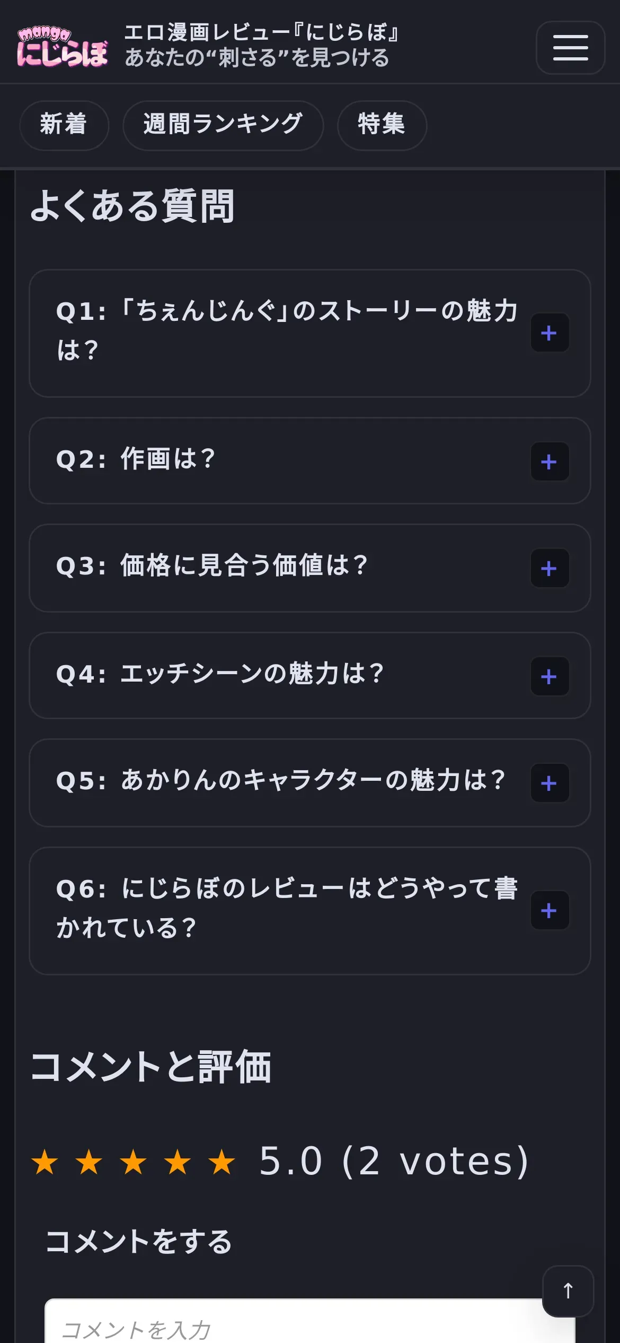Screen dimensions: 620x1343
Task: Expand Q3 価格に見合う価値は？ plus icon
Action: 550,568
